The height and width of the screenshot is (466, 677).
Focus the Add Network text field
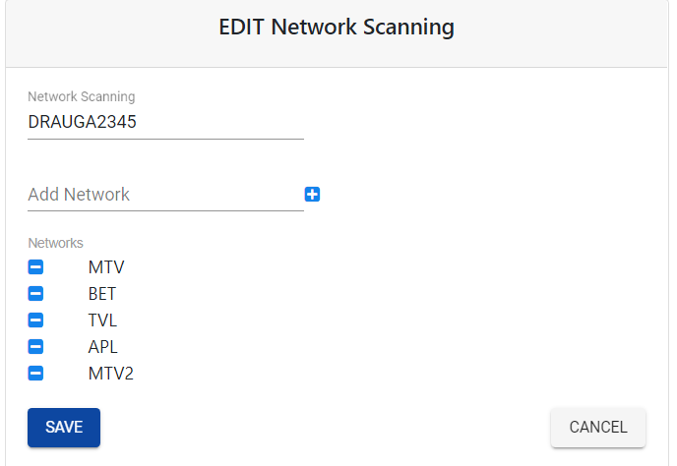[165, 195]
